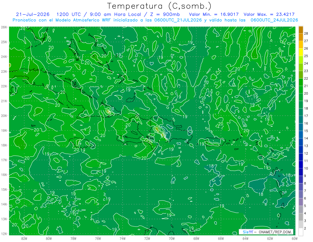Click the '82W' longitude label

click(24, 238)
